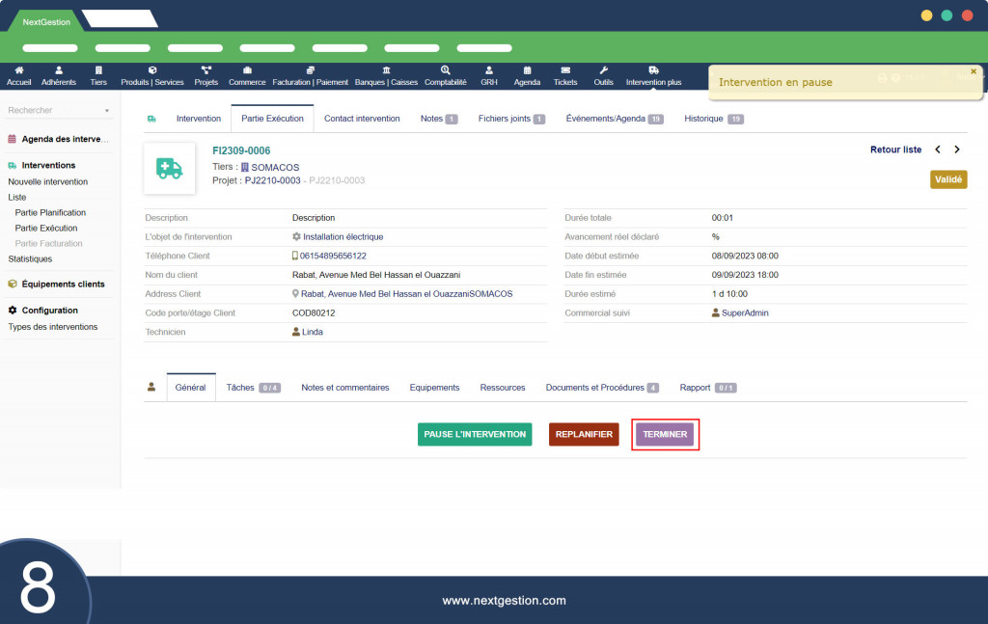This screenshot has height=624, width=988.
Task: Close the Intervention en pause notification
Action: coord(974,71)
